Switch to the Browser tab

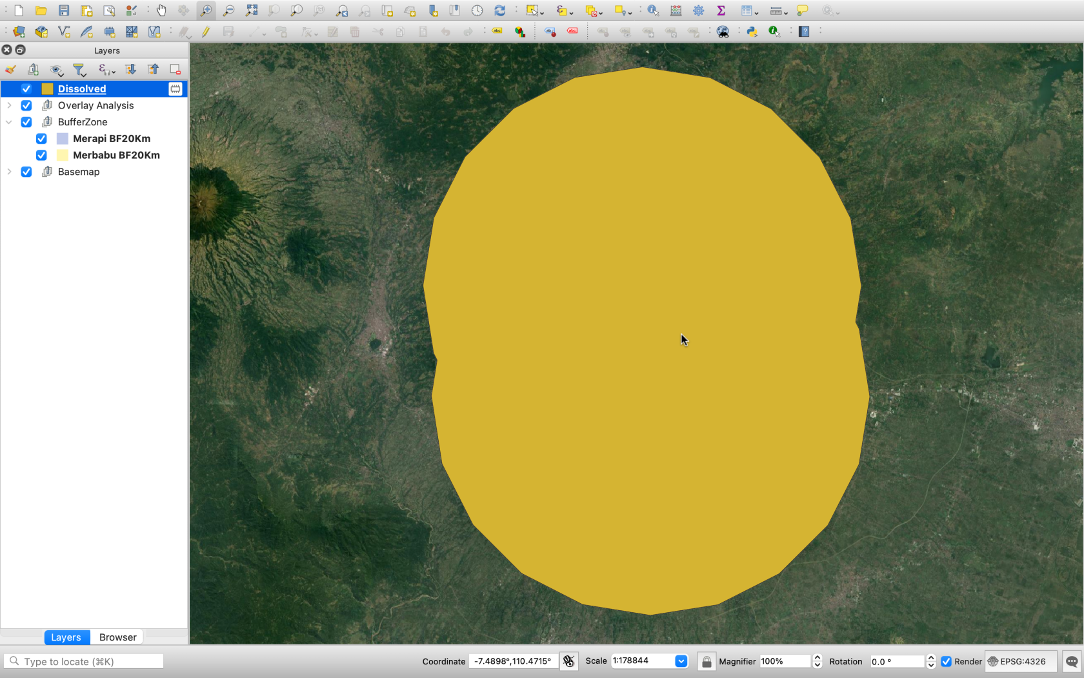click(x=117, y=637)
